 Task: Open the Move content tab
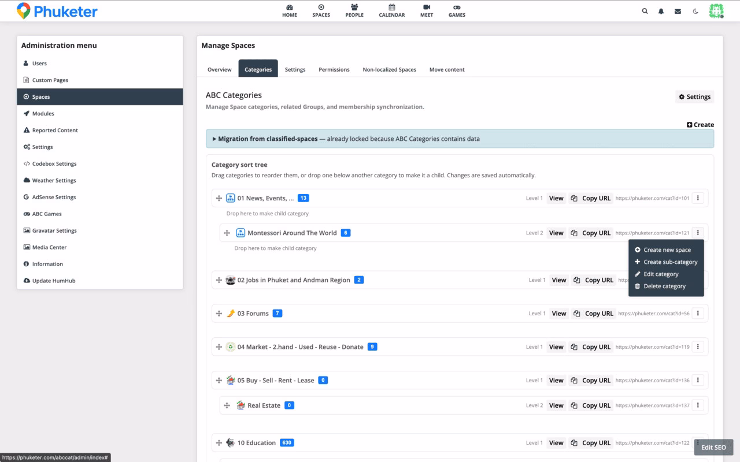tap(447, 69)
